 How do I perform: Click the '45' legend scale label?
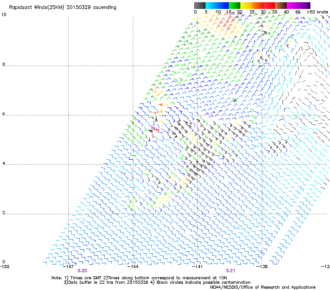297,12
